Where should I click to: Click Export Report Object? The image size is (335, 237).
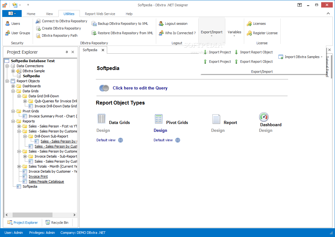254,62
